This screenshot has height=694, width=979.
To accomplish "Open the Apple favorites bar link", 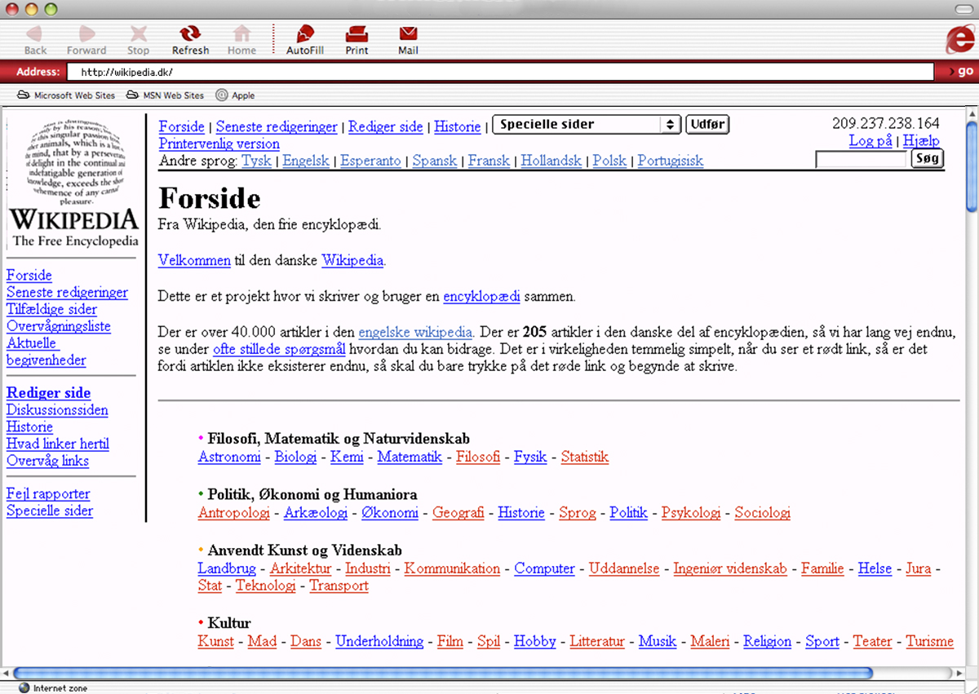I will click(x=235, y=95).
